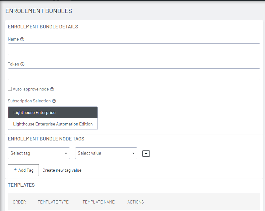
Task: Click the plus icon on Add Tag
Action: pos(15,170)
